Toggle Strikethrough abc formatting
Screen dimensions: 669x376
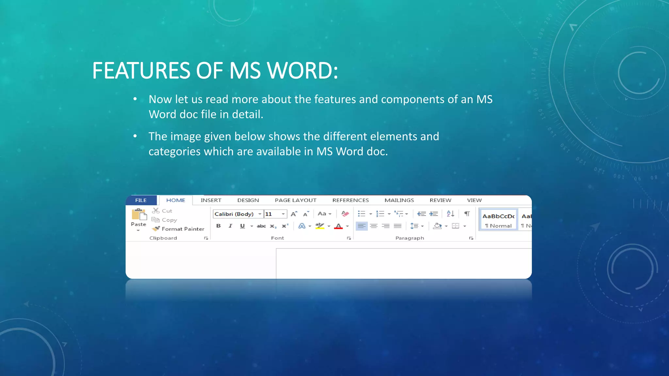pos(261,226)
